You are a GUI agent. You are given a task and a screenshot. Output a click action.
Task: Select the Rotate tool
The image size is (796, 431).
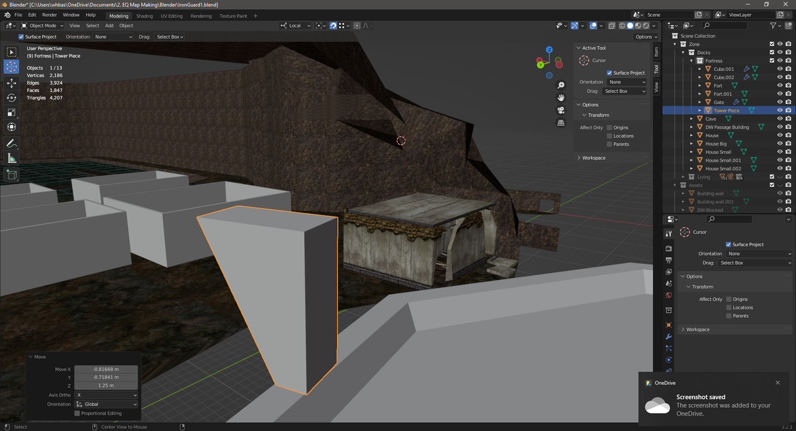[x=11, y=98]
